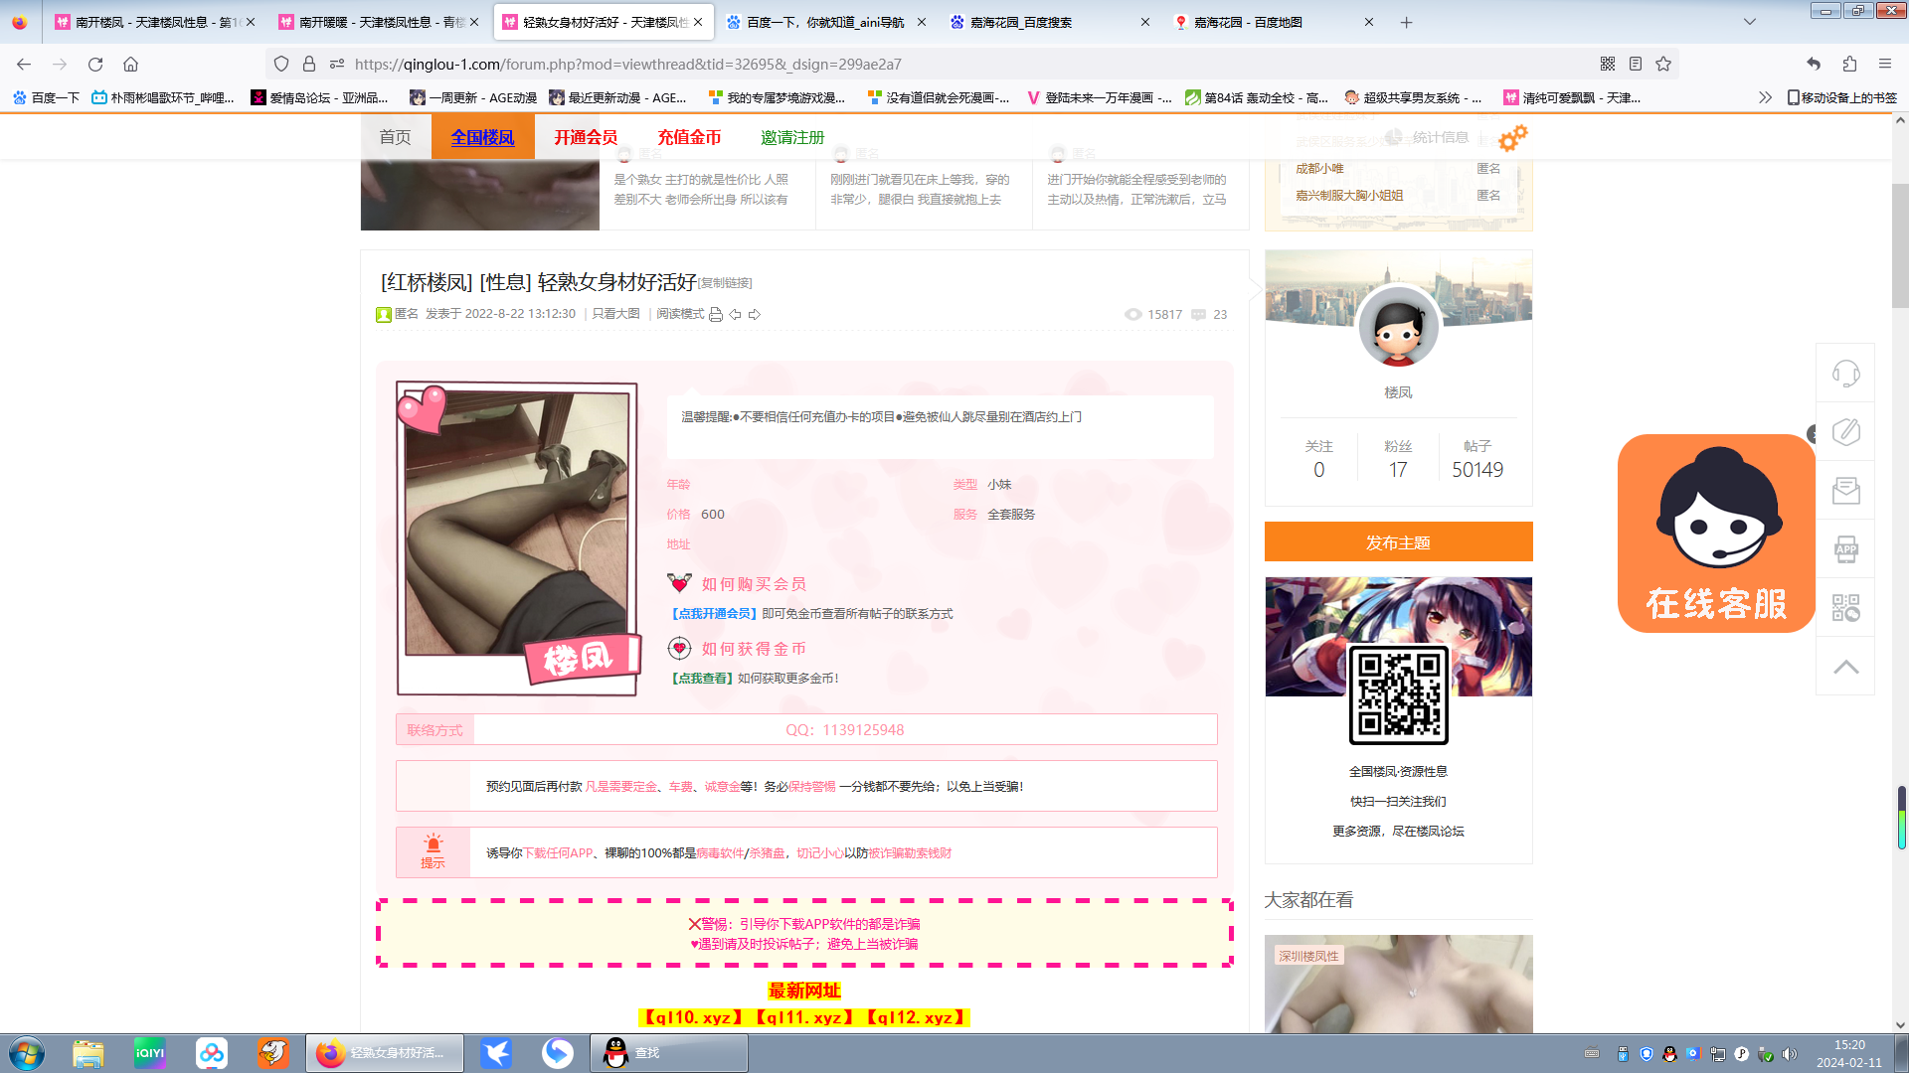The image size is (1909, 1073).
Task: Select 首页 in the site navigation bar
Action: (x=395, y=137)
